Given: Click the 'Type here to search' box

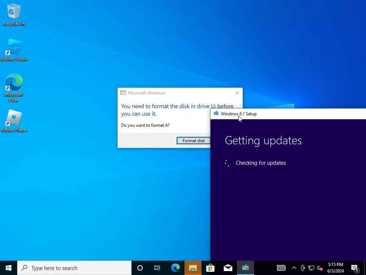Looking at the screenshot, I should click(74, 268).
